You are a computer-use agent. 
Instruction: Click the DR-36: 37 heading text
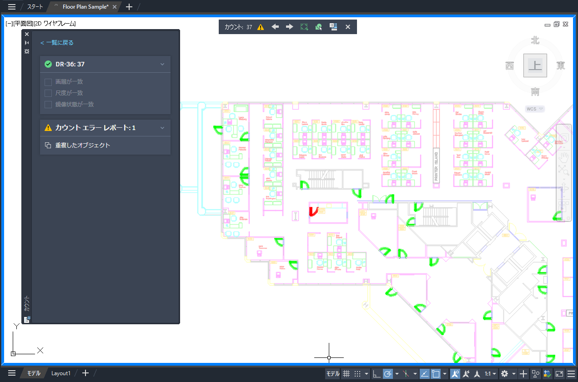(x=70, y=64)
